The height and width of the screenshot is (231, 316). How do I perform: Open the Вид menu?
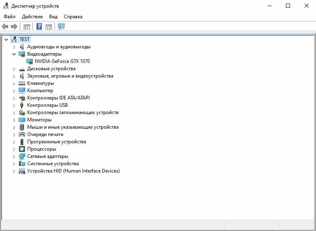[53, 17]
